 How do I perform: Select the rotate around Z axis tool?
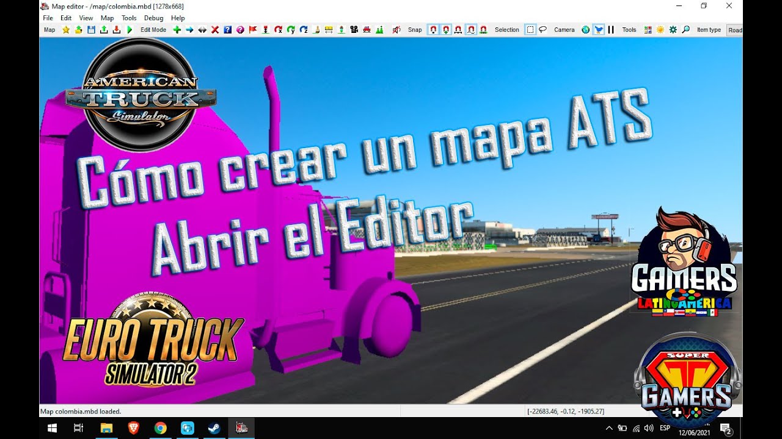[x=304, y=29]
